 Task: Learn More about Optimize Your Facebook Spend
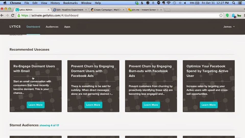(x=208, y=105)
